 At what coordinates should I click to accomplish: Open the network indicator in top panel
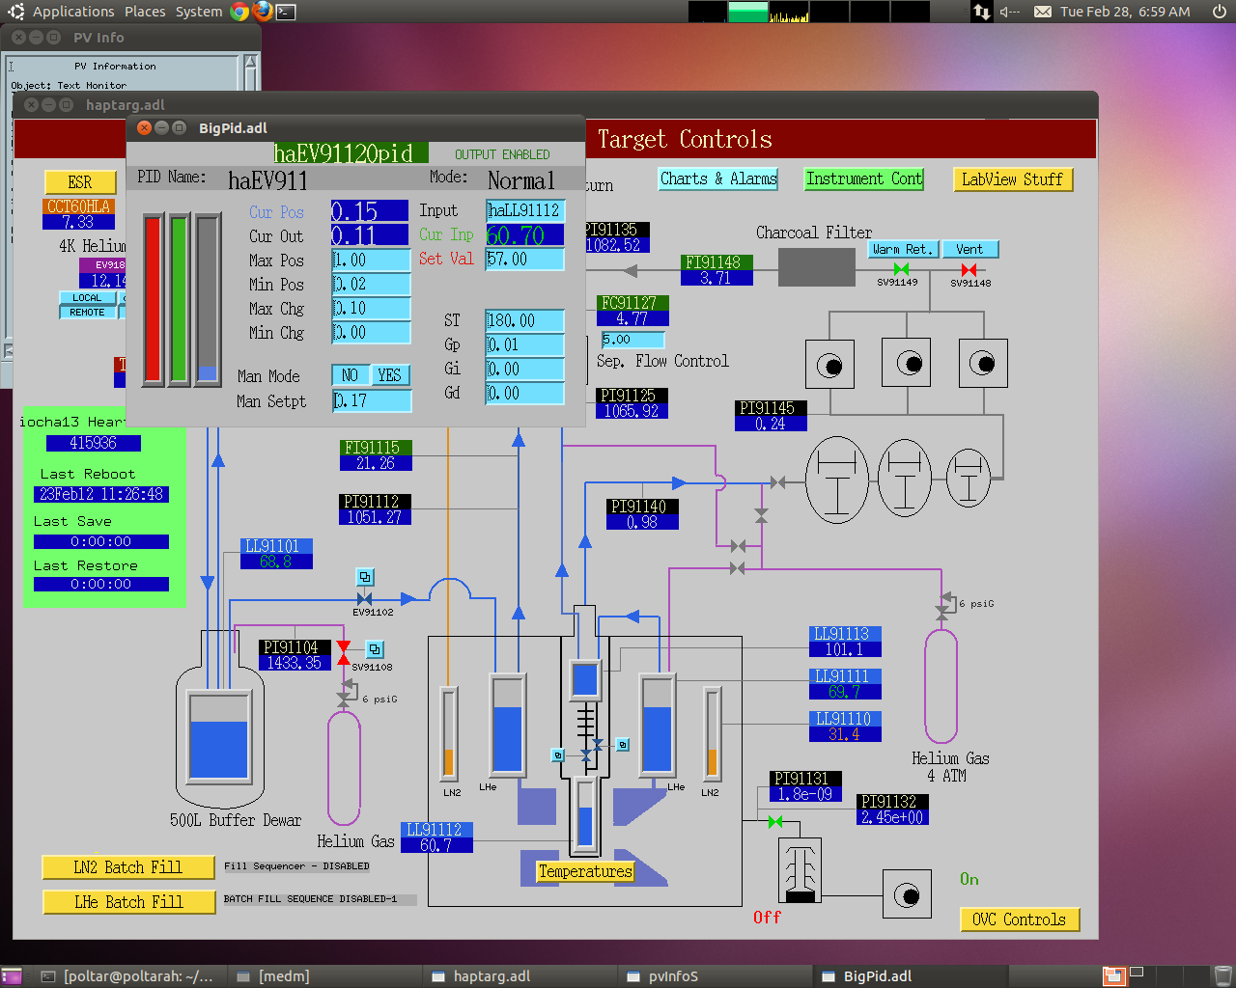click(x=981, y=12)
